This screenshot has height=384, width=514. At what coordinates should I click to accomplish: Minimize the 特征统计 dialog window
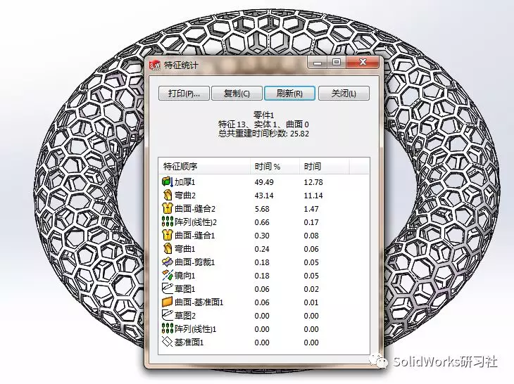click(318, 62)
